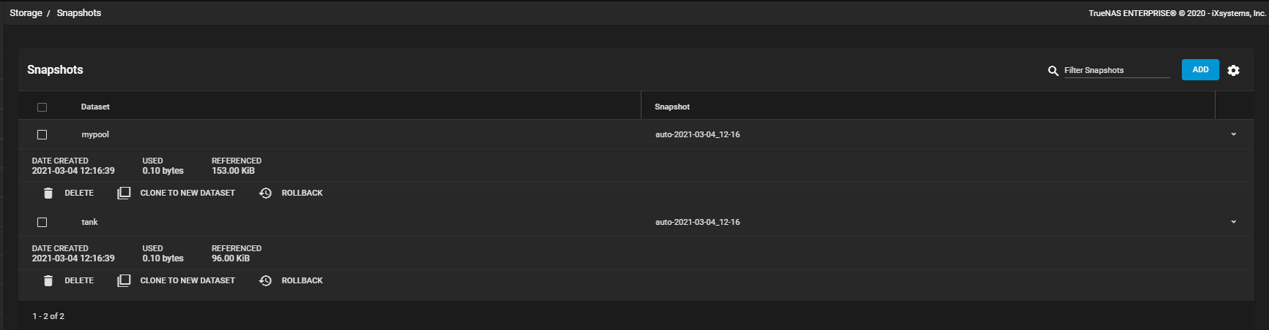This screenshot has width=1269, height=330.
Task: Toggle the select-all snapshots checkbox
Action: (42, 107)
